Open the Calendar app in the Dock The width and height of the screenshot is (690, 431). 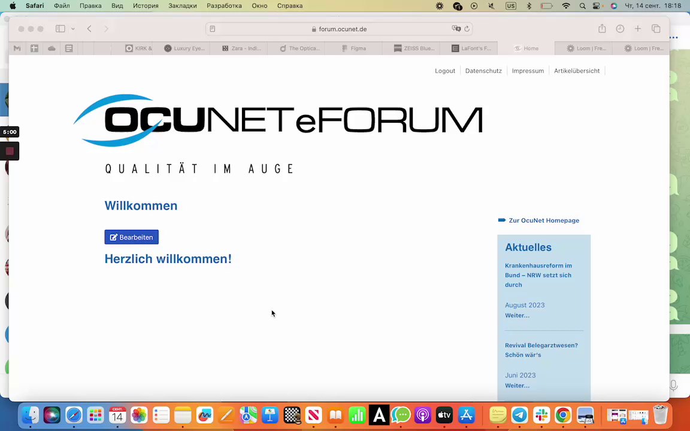point(117,415)
